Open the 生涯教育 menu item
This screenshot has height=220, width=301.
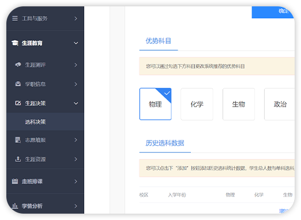45,43
